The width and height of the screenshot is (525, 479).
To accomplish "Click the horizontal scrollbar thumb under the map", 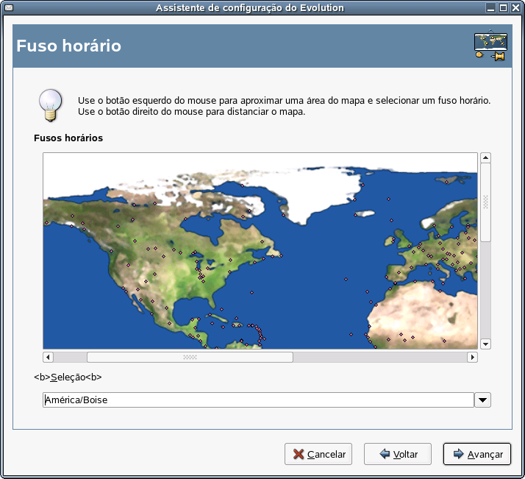I will [190, 357].
